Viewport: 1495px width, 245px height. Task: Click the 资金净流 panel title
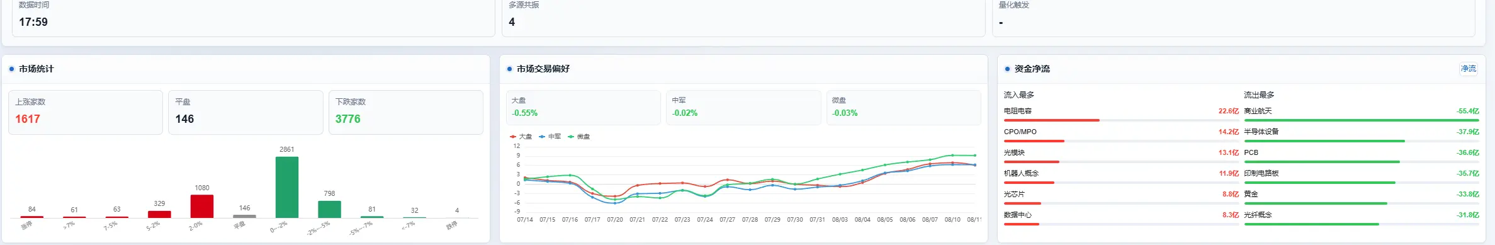(x=1032, y=69)
